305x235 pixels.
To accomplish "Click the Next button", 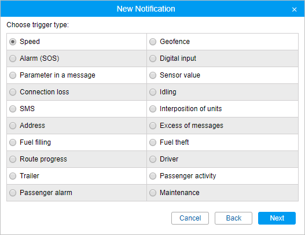I will pyautogui.click(x=277, y=218).
